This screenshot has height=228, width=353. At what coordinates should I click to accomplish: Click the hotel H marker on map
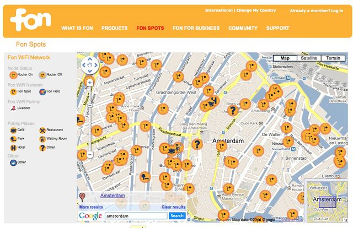click(x=214, y=101)
